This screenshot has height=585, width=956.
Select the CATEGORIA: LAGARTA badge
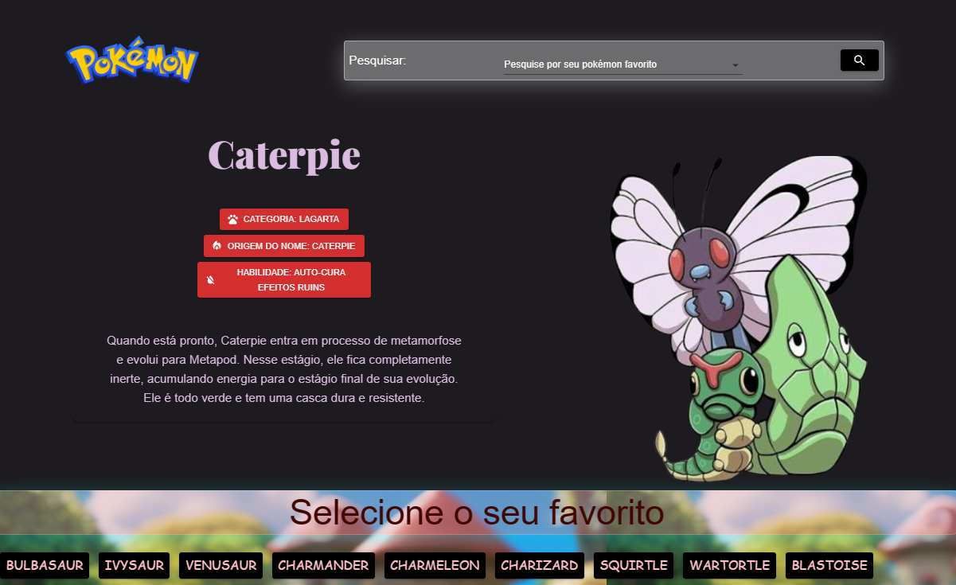[x=283, y=218]
